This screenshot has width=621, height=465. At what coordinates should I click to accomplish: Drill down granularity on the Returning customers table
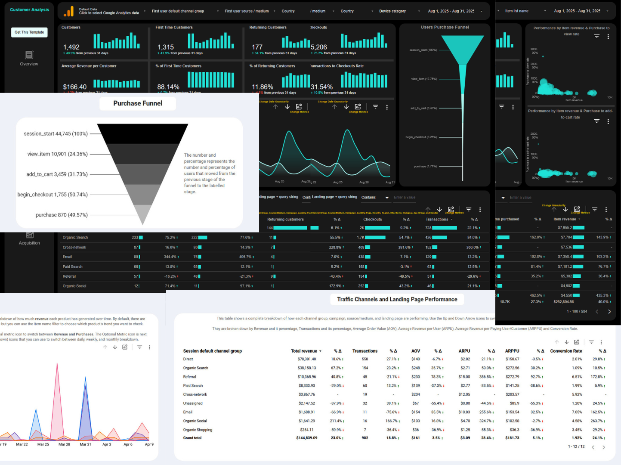(x=439, y=210)
